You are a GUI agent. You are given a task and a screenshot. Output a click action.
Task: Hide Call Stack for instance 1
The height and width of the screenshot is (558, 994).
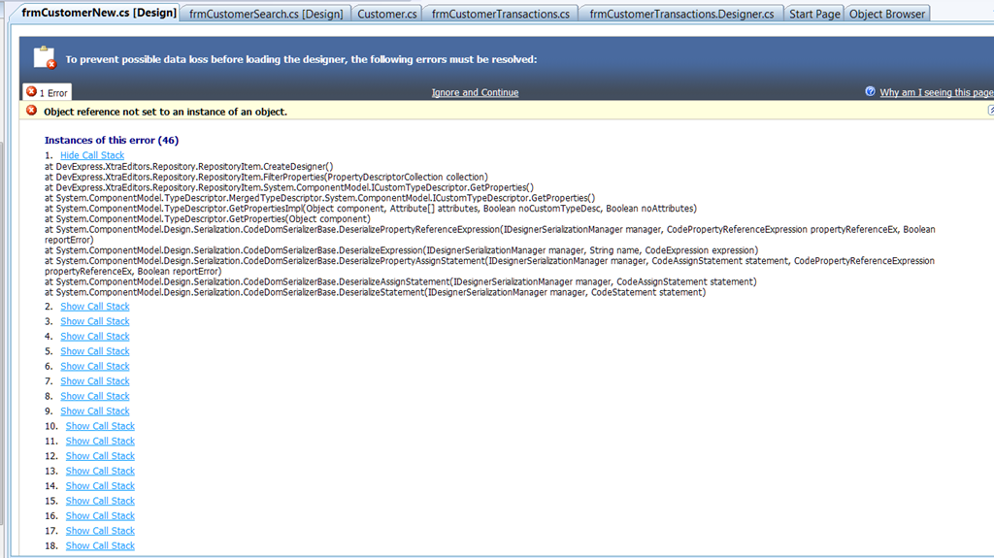pos(92,155)
